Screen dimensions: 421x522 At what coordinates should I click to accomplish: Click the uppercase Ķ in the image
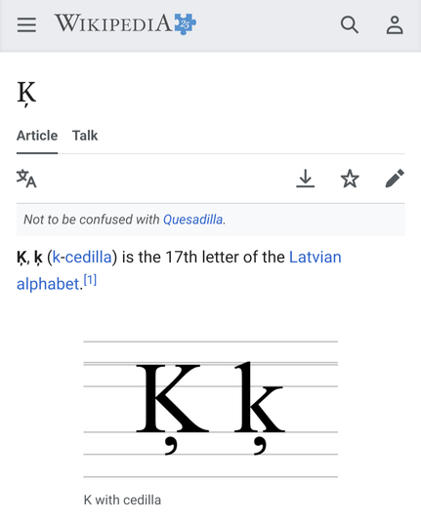coord(172,409)
